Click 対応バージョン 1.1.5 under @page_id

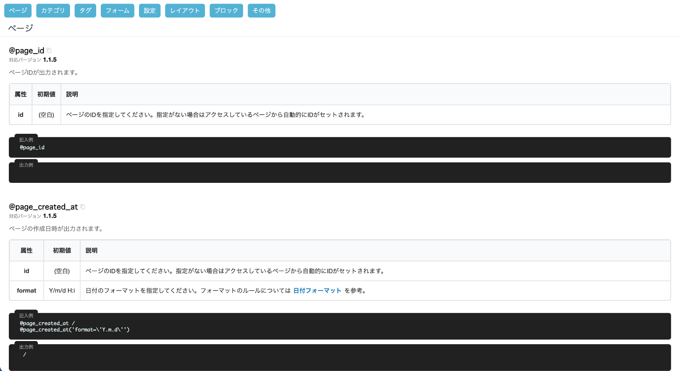[33, 60]
